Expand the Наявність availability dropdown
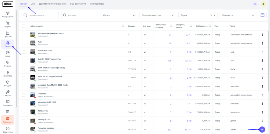 coord(238,15)
